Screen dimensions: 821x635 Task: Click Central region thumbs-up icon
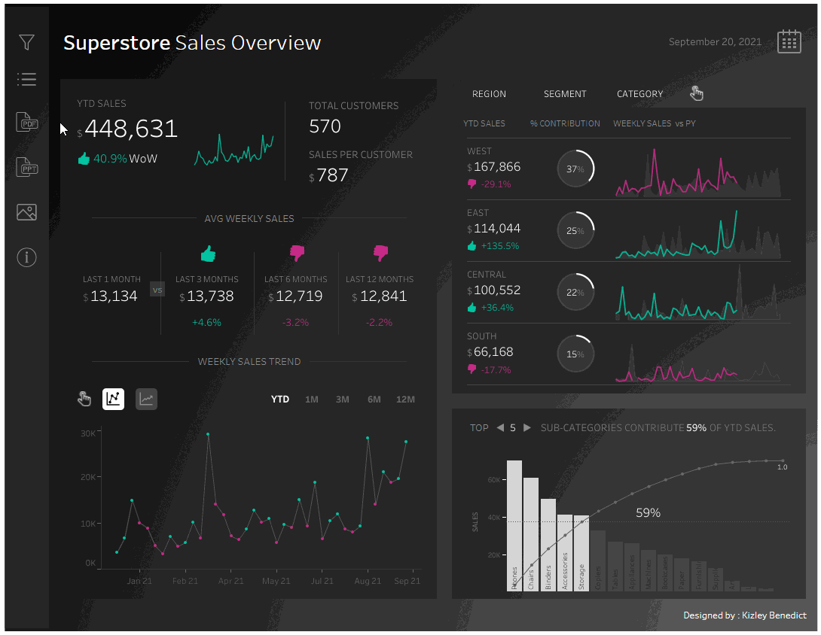[x=472, y=307]
